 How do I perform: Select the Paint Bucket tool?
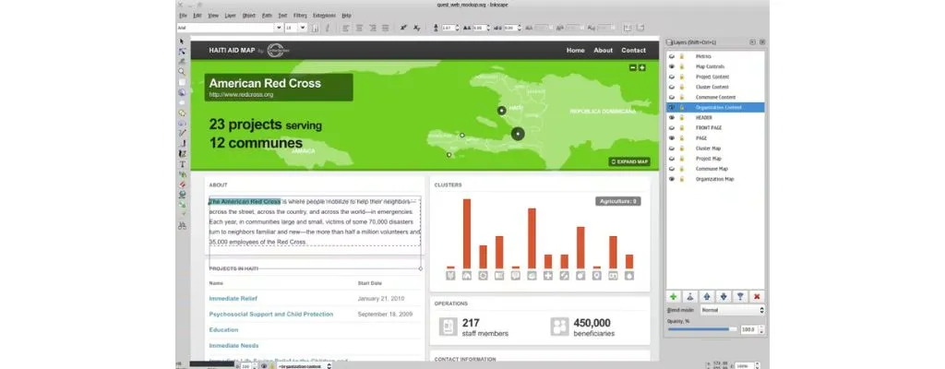coord(182,195)
